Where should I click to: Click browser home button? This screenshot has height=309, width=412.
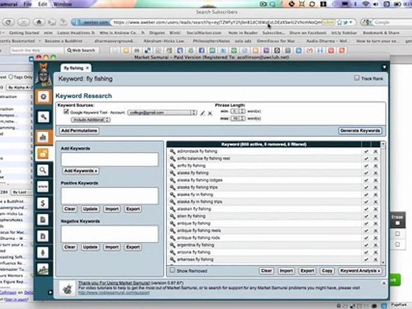[39, 22]
